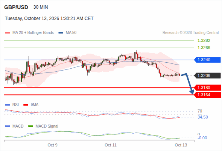Click the Oct 9 time axis label
Viewport: 222px width, 151px height.
coord(52,145)
